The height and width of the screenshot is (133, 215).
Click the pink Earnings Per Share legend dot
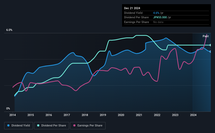[74, 125]
